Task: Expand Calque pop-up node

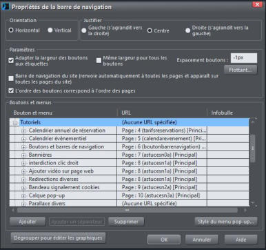Action: pos(23,196)
